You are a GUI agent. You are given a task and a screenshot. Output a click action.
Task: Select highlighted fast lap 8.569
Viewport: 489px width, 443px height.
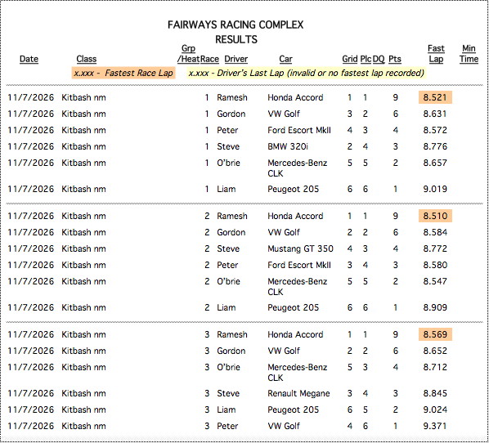click(435, 334)
